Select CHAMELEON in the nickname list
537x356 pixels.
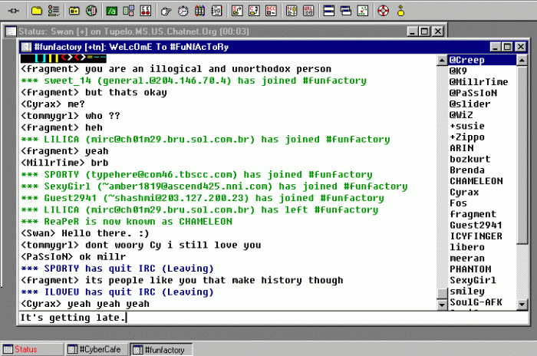point(476,181)
